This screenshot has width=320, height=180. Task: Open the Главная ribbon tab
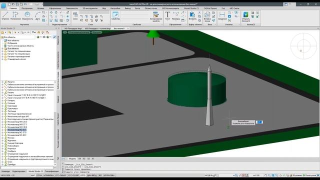(x=13, y=8)
